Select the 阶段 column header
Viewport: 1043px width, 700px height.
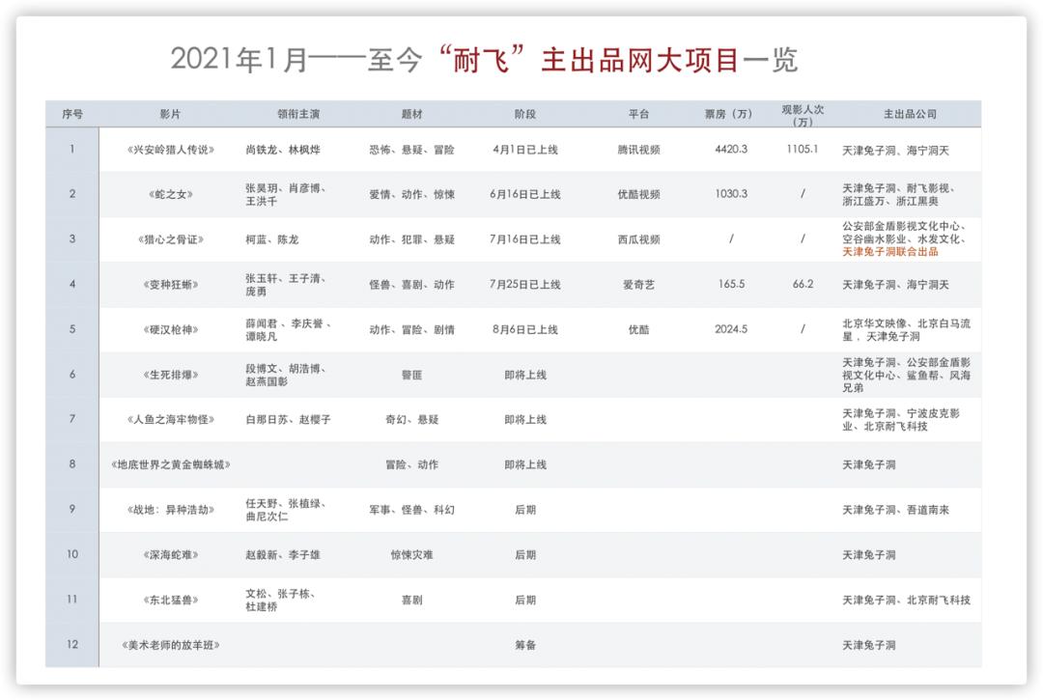(521, 113)
